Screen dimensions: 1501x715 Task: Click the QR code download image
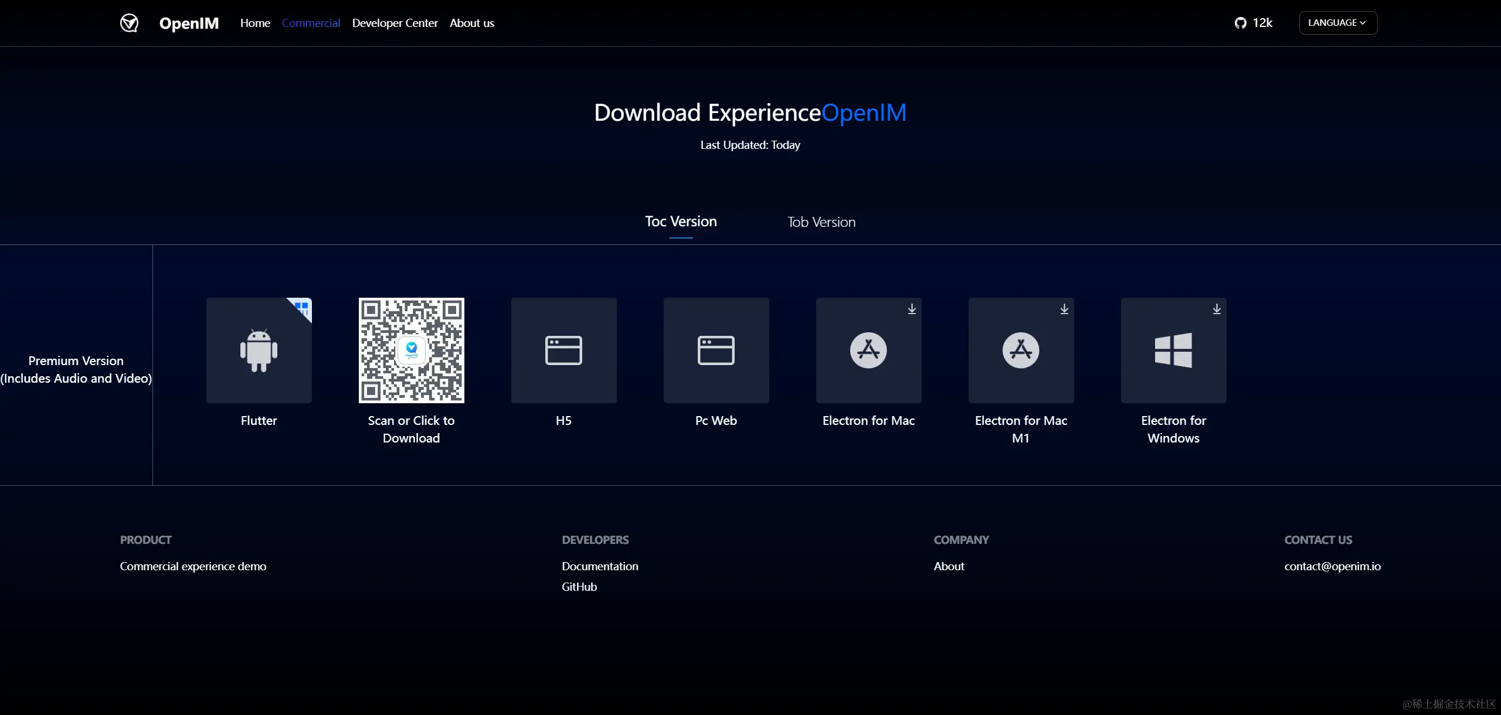[x=411, y=350]
